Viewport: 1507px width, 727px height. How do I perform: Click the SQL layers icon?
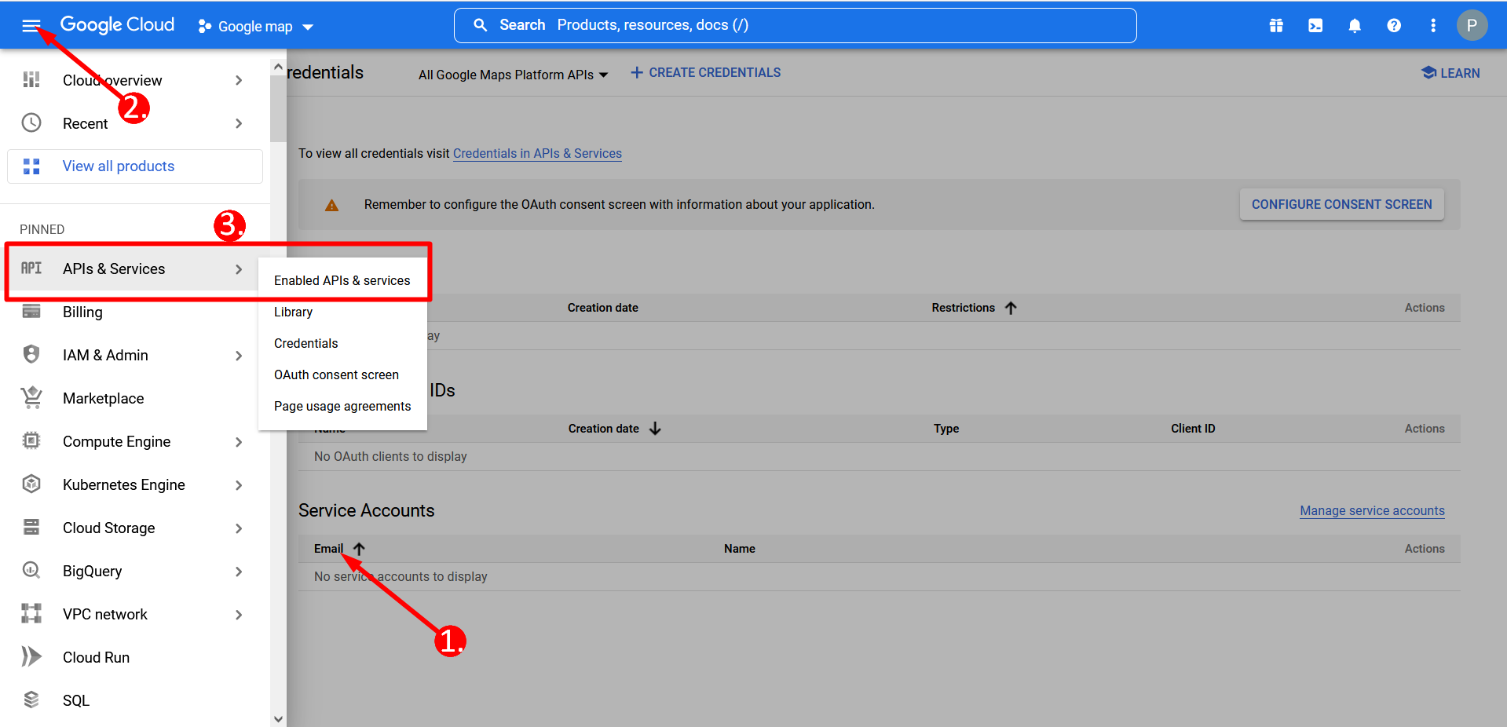point(31,700)
